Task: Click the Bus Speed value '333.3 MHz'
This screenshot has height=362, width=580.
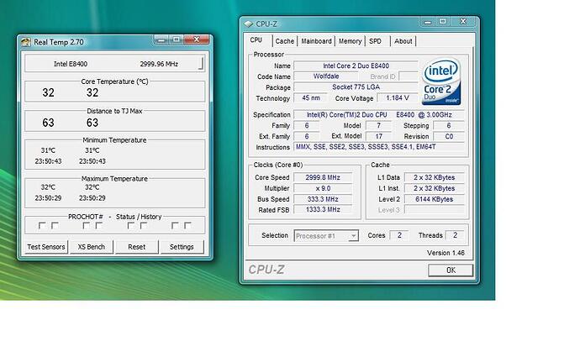Action: click(323, 199)
